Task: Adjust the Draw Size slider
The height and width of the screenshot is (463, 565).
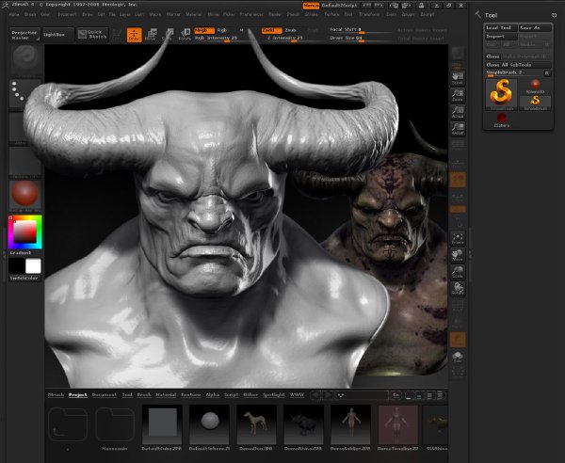Action: click(361, 39)
